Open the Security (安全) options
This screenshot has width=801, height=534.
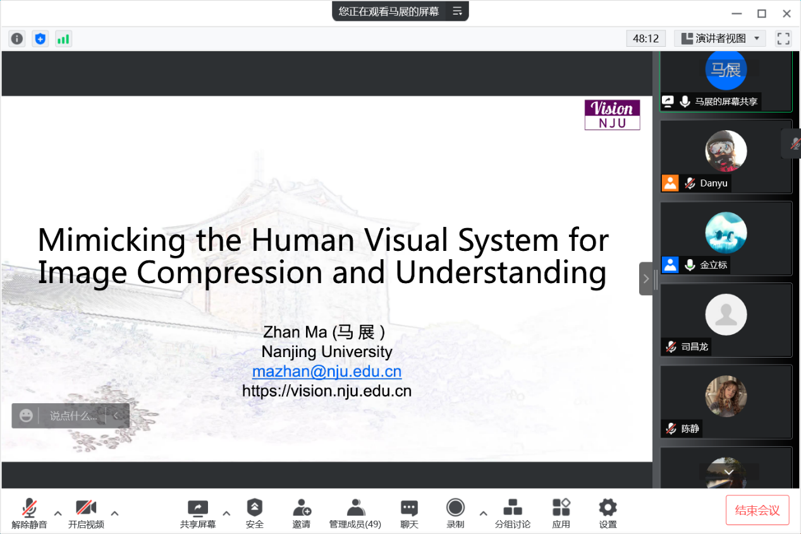pos(254,513)
